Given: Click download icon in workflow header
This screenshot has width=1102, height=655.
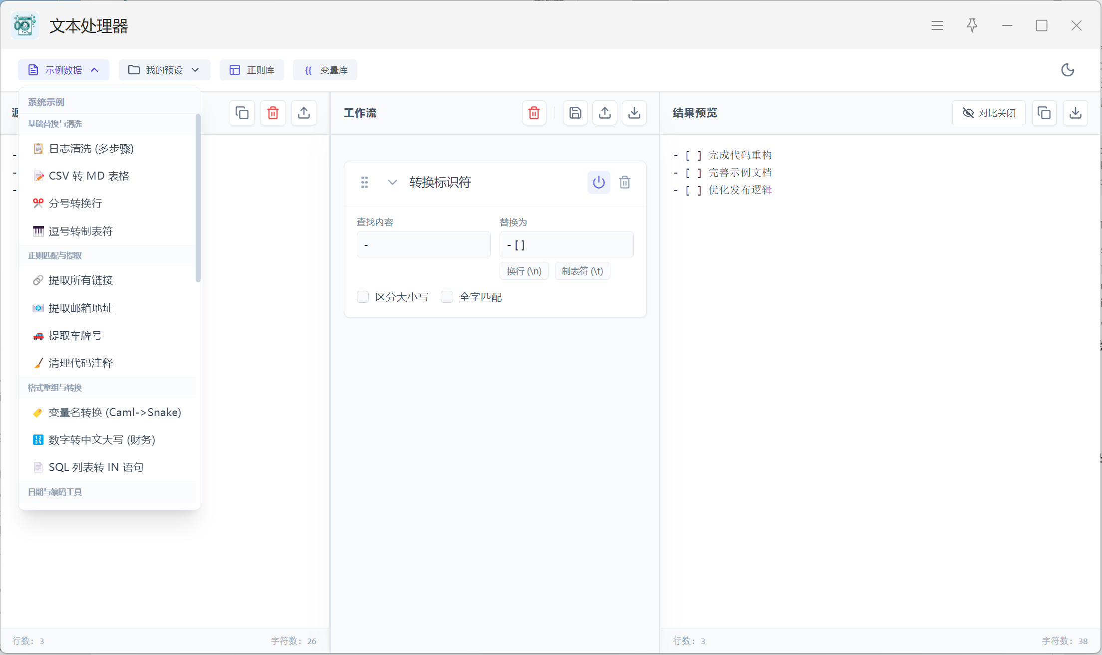Looking at the screenshot, I should tap(634, 113).
